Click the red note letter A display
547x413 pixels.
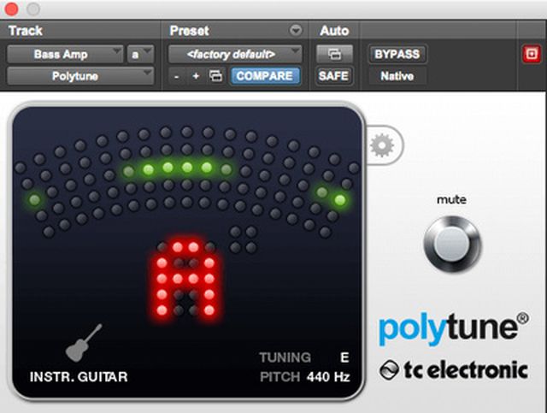[185, 278]
